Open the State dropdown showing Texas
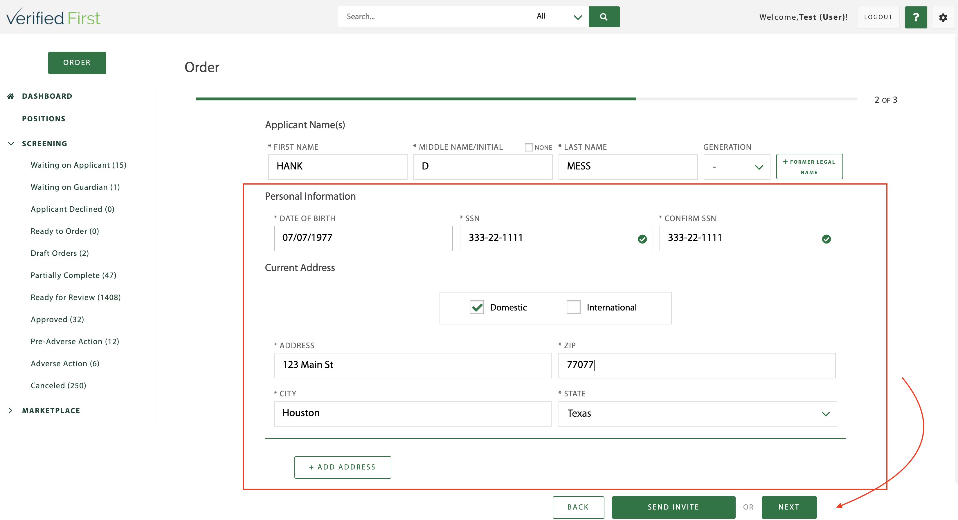The height and width of the screenshot is (520, 958). 697,414
